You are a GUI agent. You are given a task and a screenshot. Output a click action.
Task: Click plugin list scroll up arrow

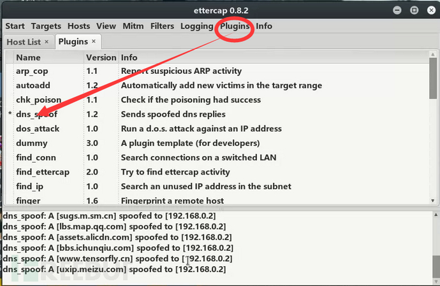tap(433, 54)
